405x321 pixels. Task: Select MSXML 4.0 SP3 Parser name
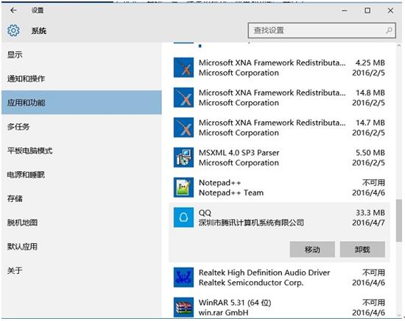pyautogui.click(x=239, y=153)
